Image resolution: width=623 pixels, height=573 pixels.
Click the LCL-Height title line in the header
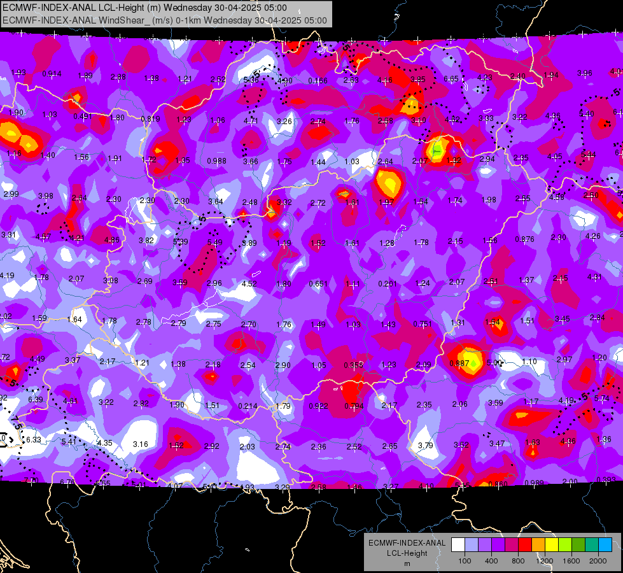[144, 8]
